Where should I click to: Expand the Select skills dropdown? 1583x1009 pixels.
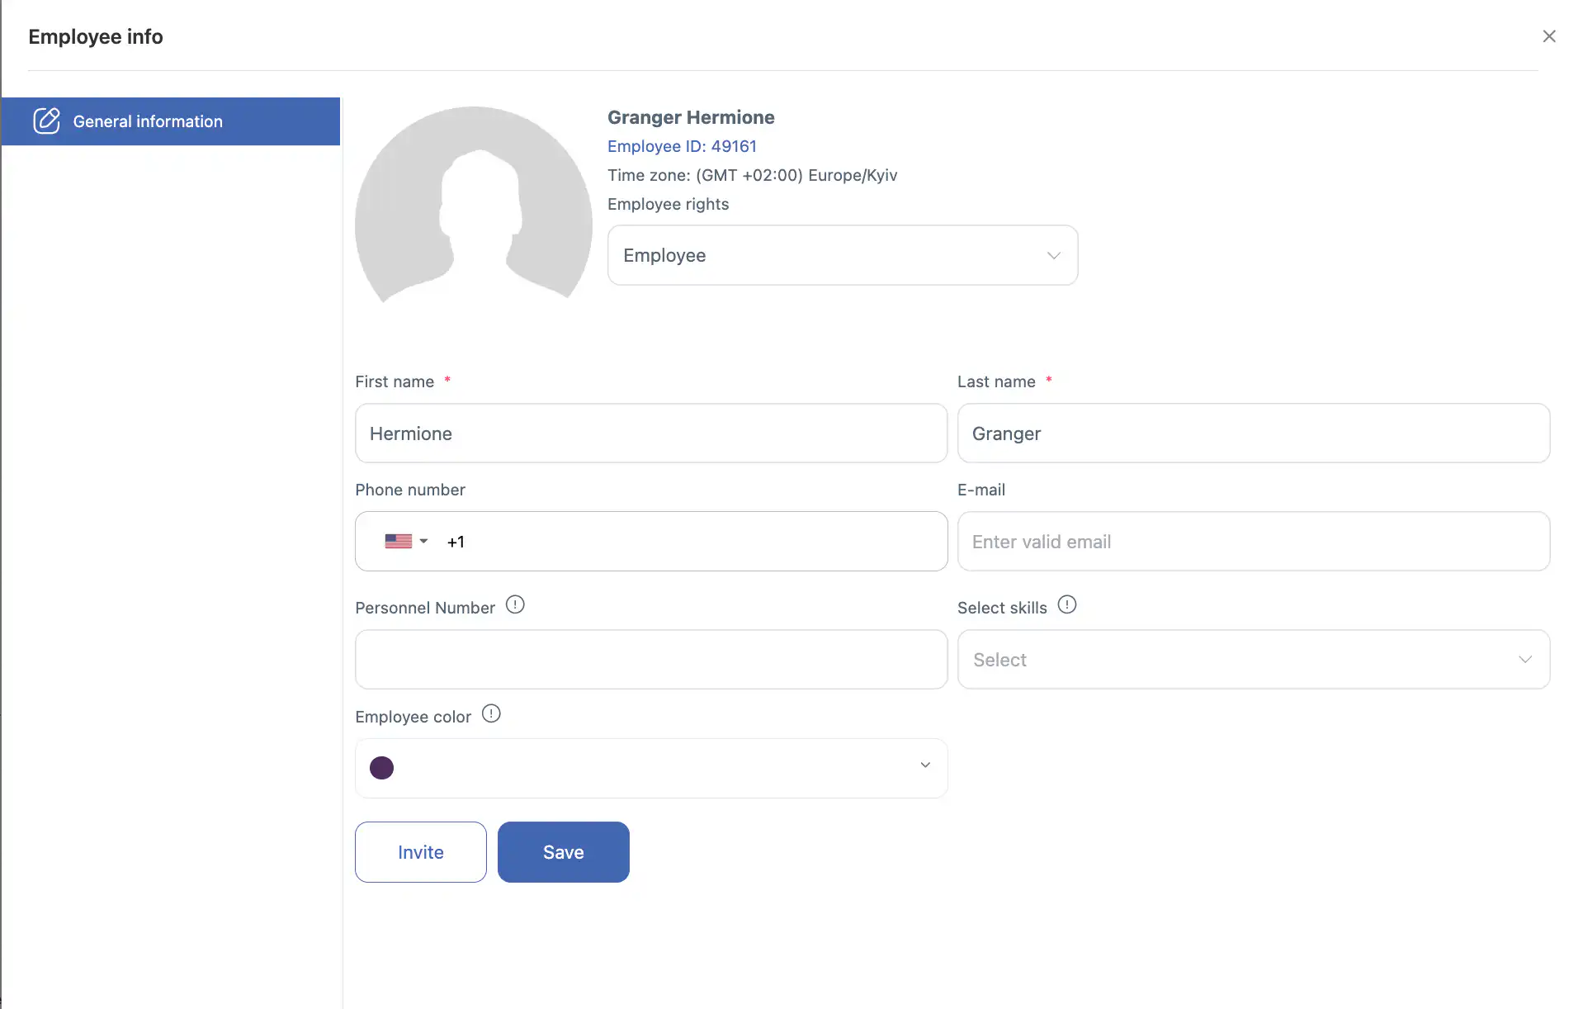pyautogui.click(x=1253, y=660)
